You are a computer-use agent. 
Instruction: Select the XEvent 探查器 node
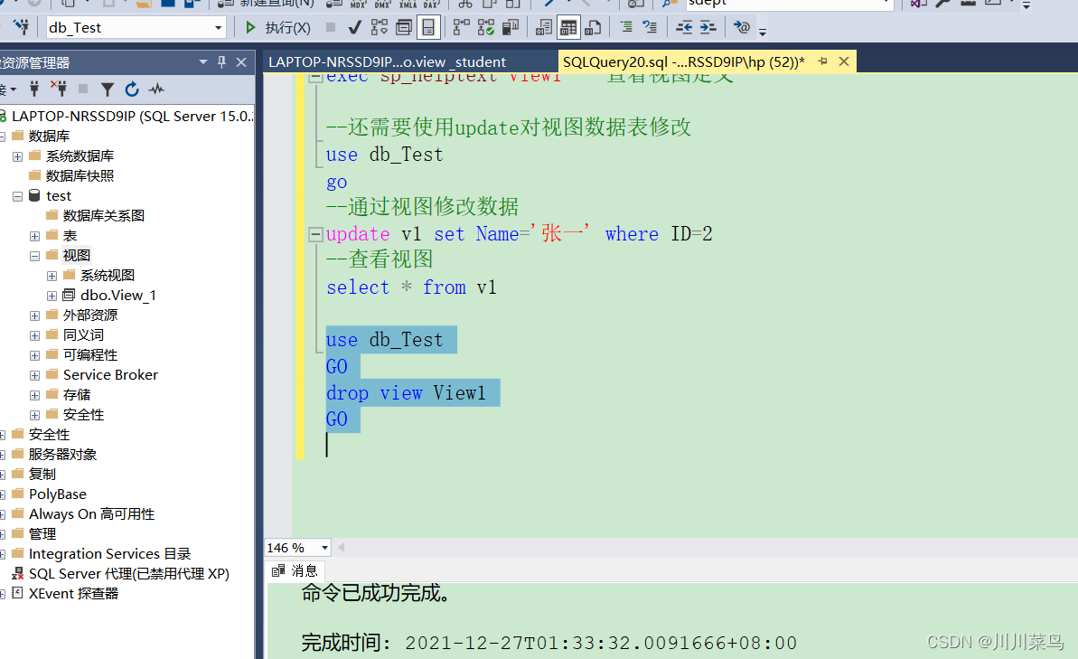tap(73, 594)
